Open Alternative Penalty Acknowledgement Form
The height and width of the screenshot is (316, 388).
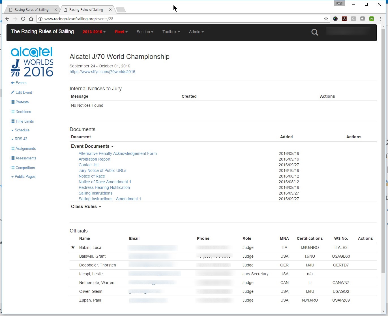tap(118, 153)
